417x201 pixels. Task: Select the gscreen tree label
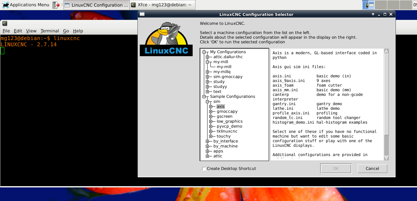click(x=225, y=116)
